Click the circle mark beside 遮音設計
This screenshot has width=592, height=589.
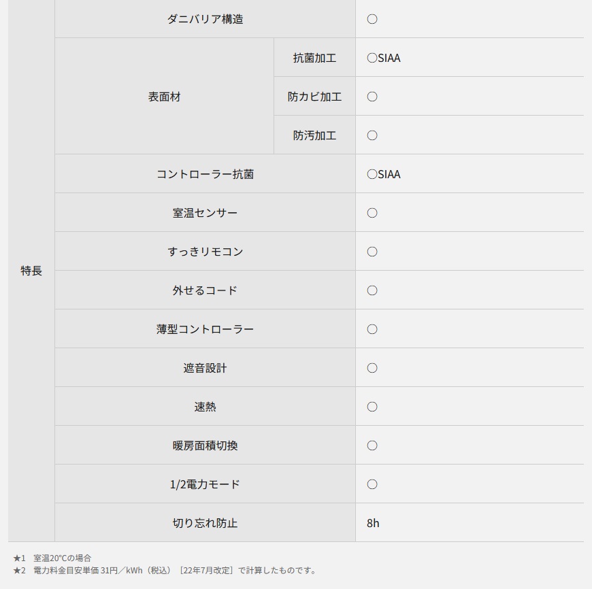click(x=372, y=368)
